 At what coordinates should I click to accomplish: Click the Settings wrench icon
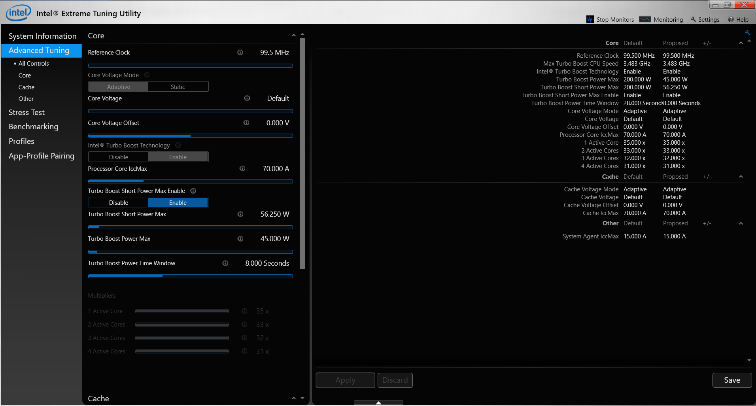pyautogui.click(x=693, y=19)
